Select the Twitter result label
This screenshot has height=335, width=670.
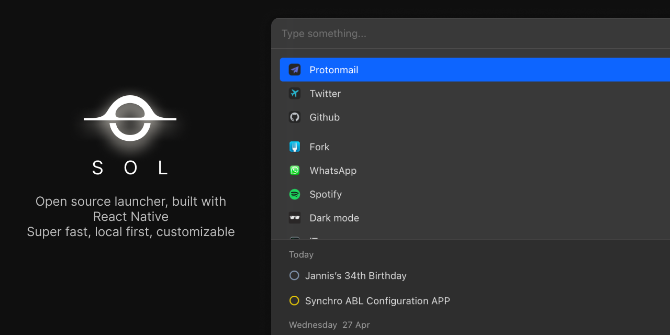pos(325,93)
